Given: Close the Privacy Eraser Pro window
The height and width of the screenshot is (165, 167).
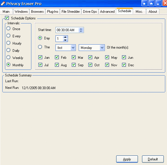Looking at the screenshot, I should click(165, 3).
